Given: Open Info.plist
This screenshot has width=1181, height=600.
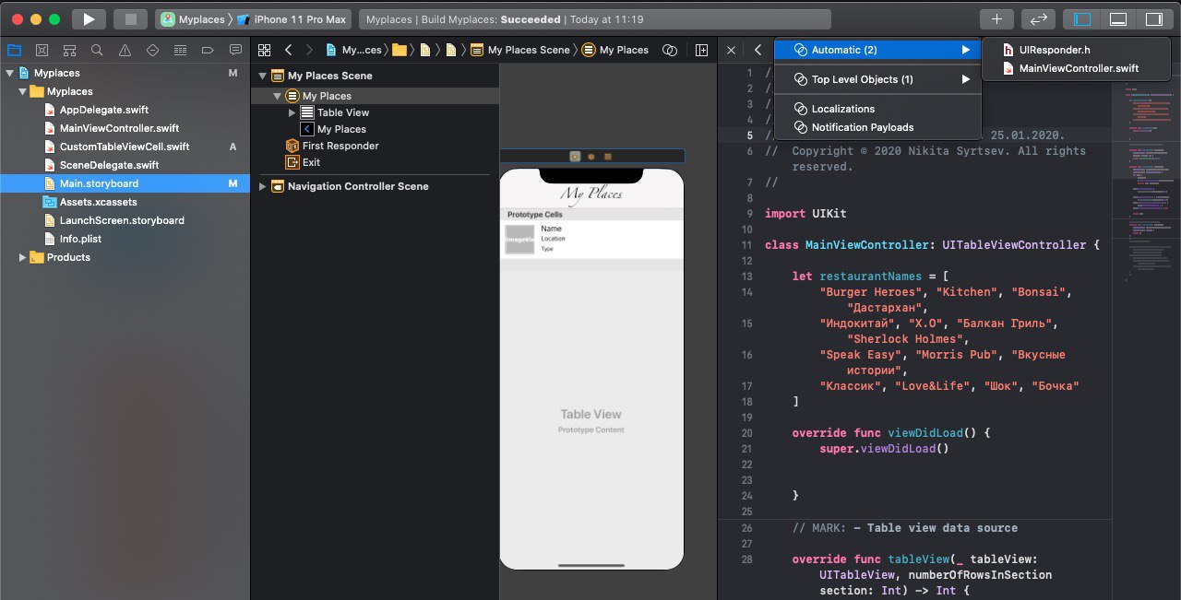Looking at the screenshot, I should click(80, 239).
